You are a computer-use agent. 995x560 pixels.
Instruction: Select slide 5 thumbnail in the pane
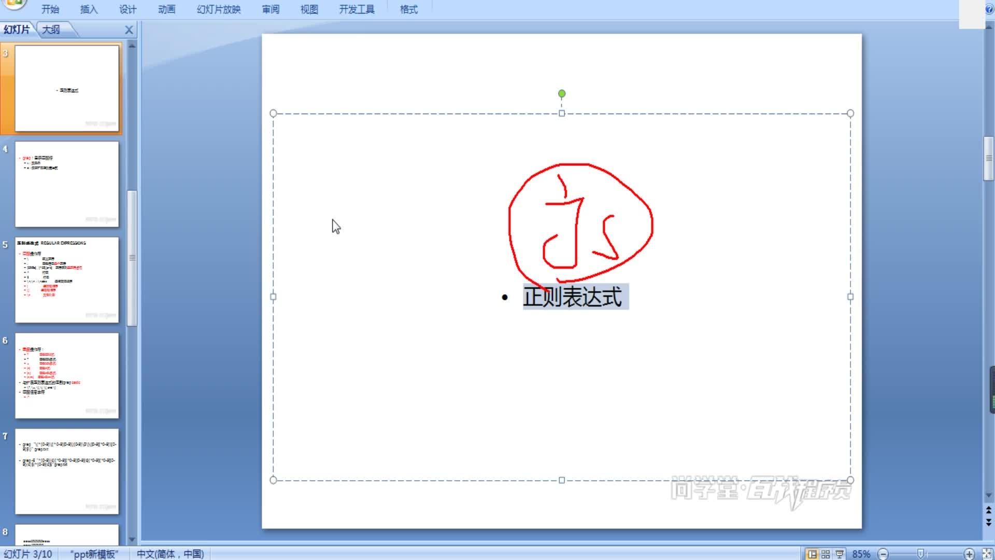point(67,280)
